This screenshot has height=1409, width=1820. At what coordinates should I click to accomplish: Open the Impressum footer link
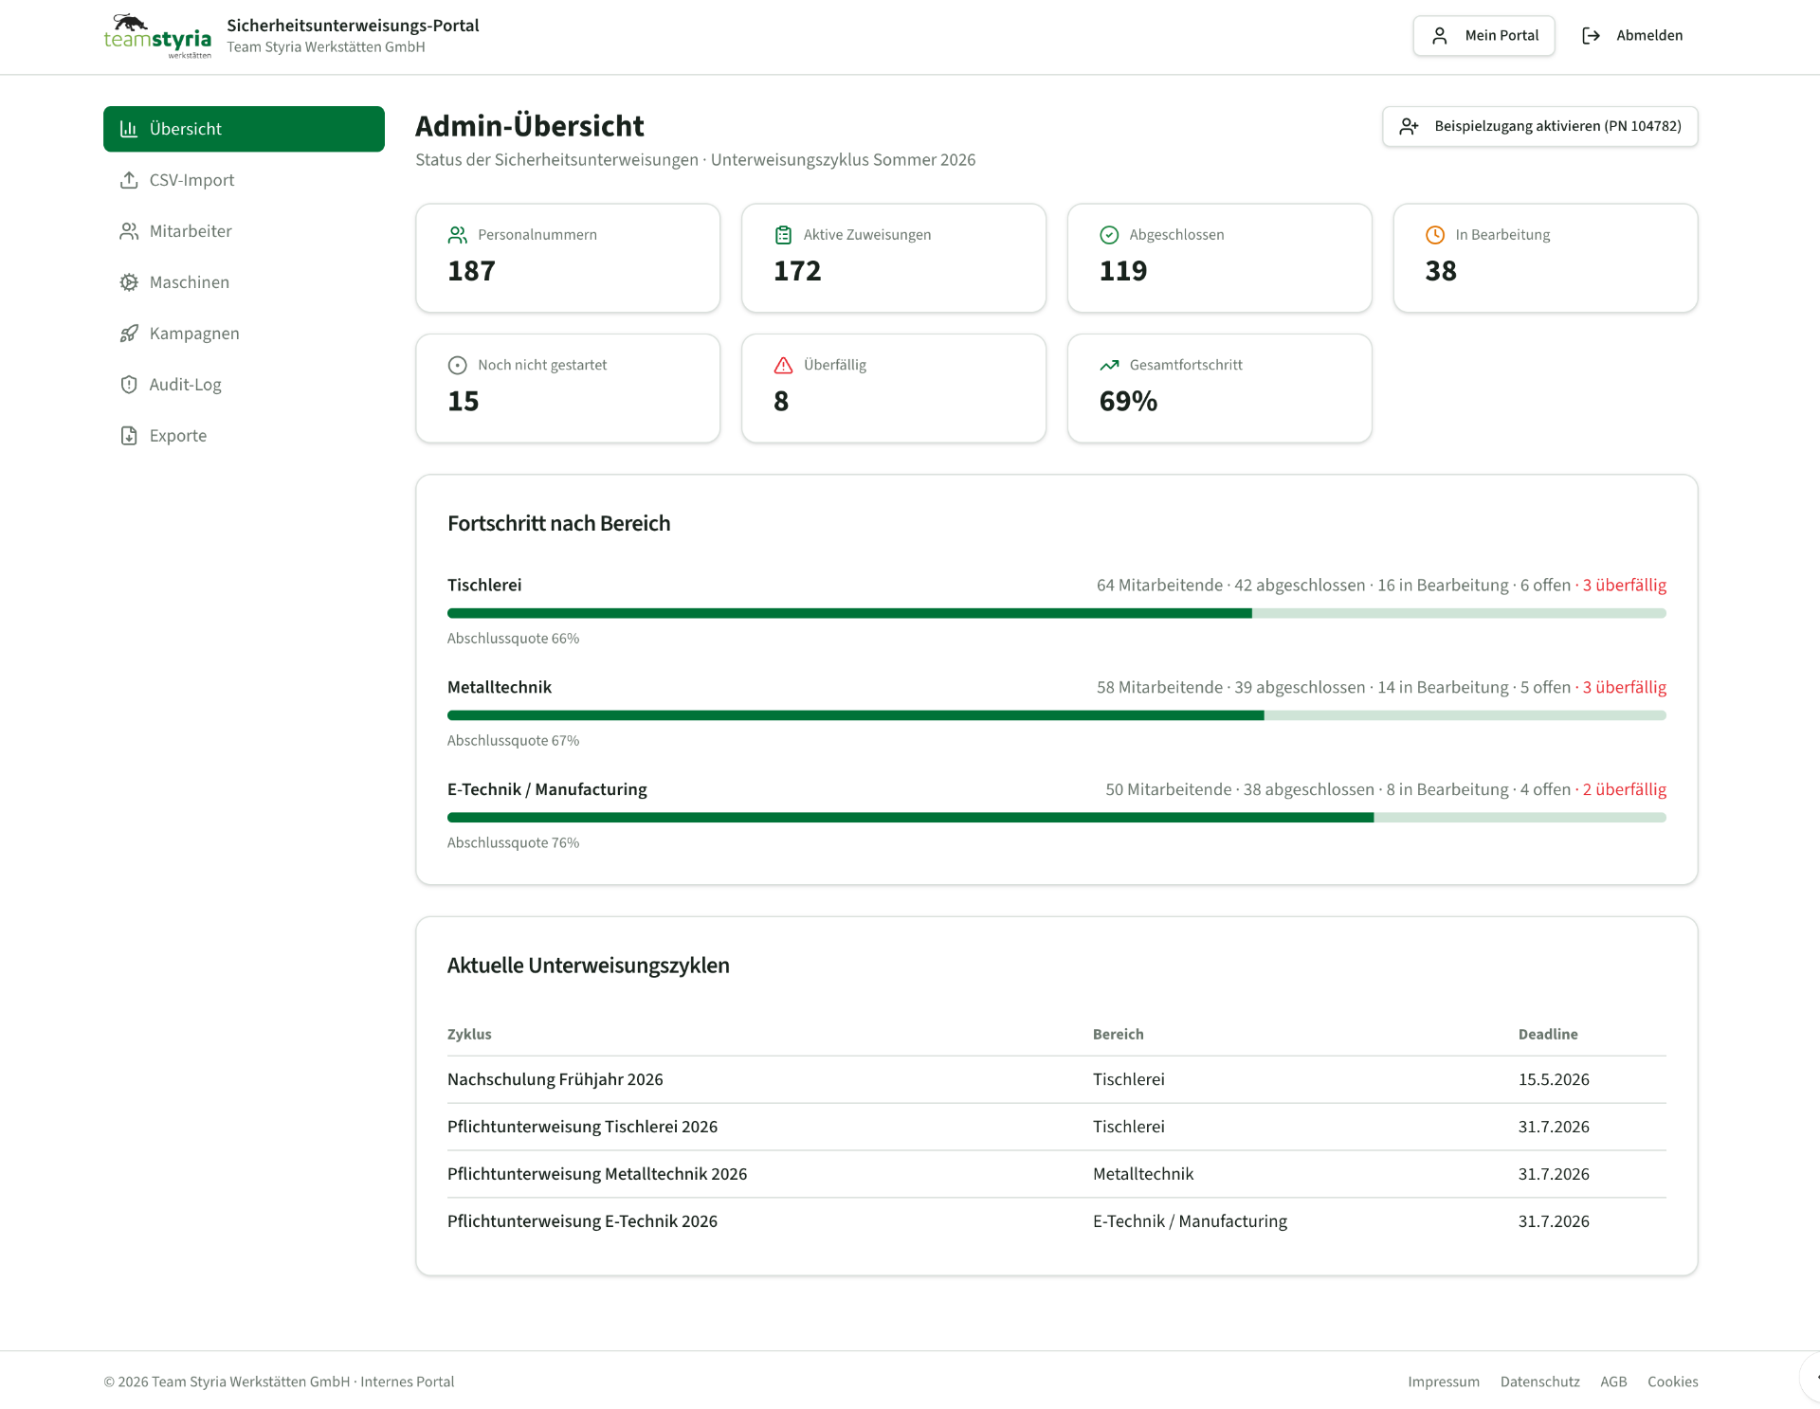click(x=1444, y=1382)
